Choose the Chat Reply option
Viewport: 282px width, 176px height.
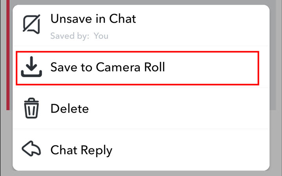[x=81, y=150]
